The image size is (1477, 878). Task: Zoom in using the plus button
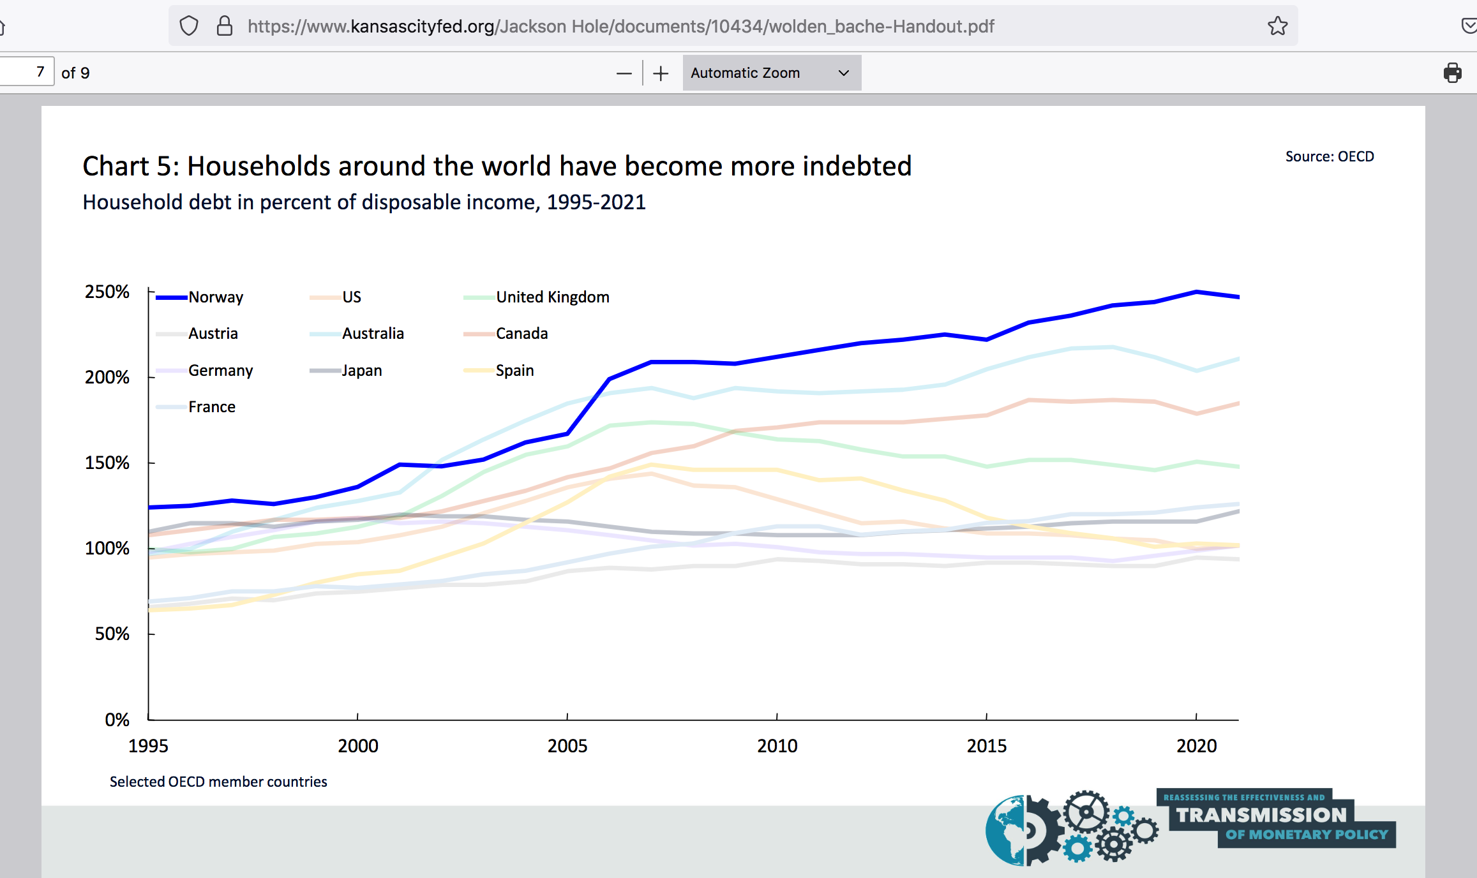[661, 73]
